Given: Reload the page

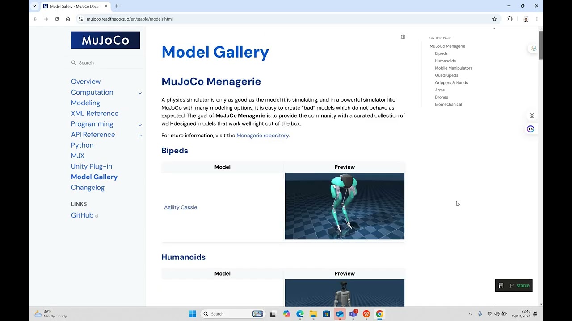Looking at the screenshot, I should (57, 19).
